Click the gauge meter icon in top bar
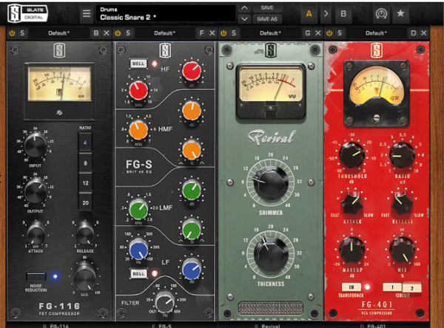 381,13
